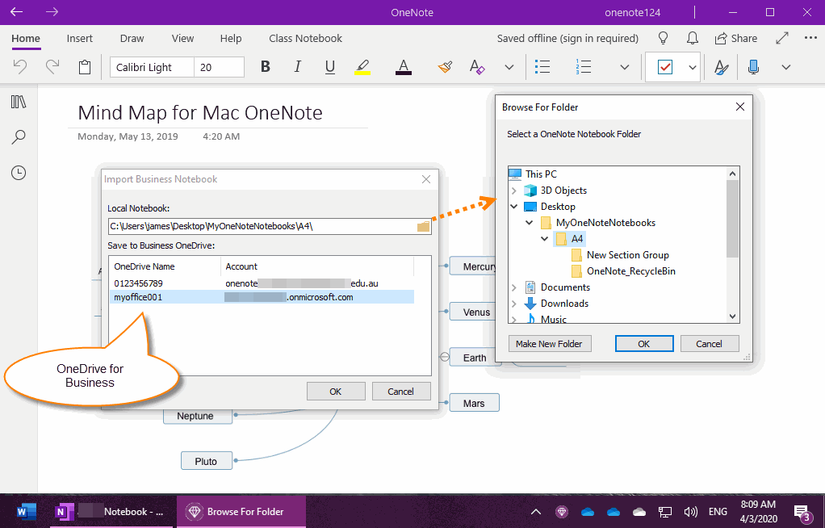Expand paragraph options chevron
The image size is (825, 528).
(x=624, y=67)
